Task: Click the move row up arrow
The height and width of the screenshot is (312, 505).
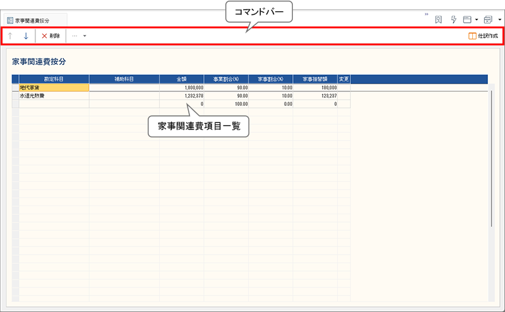Action: [11, 36]
